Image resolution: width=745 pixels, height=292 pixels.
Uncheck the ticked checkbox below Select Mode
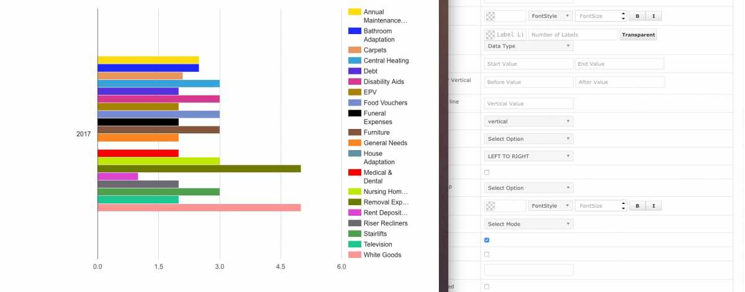coord(487,240)
